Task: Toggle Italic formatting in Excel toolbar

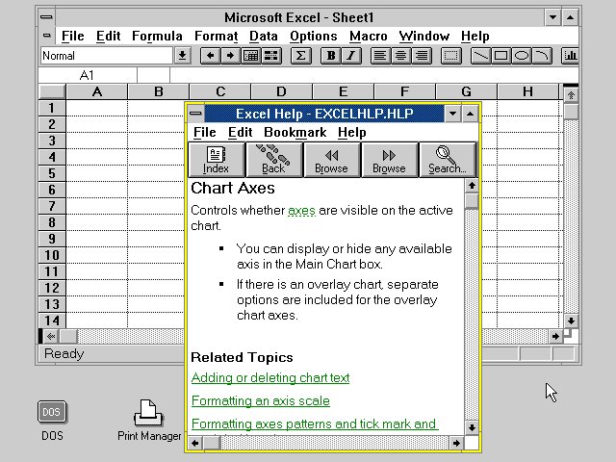Action: point(351,56)
